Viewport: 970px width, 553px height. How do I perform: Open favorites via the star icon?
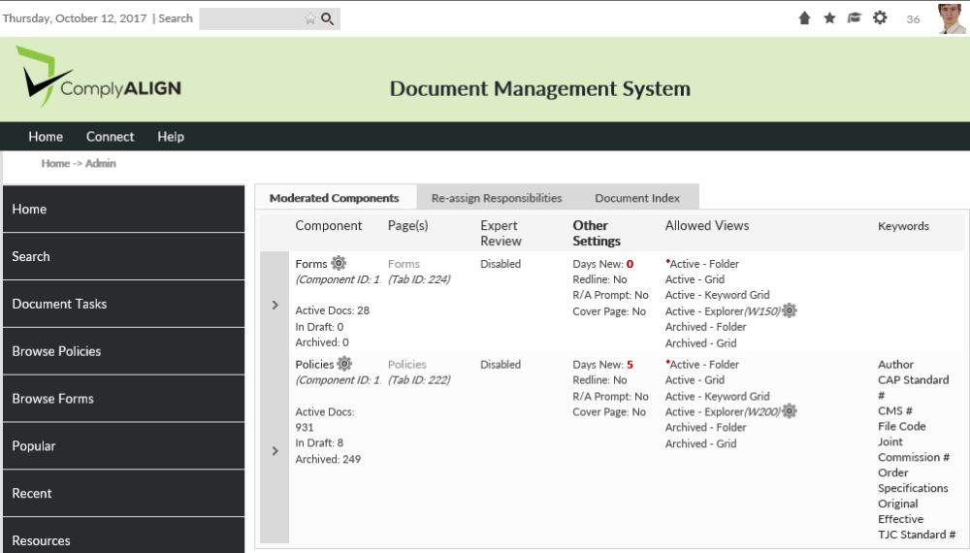(829, 18)
